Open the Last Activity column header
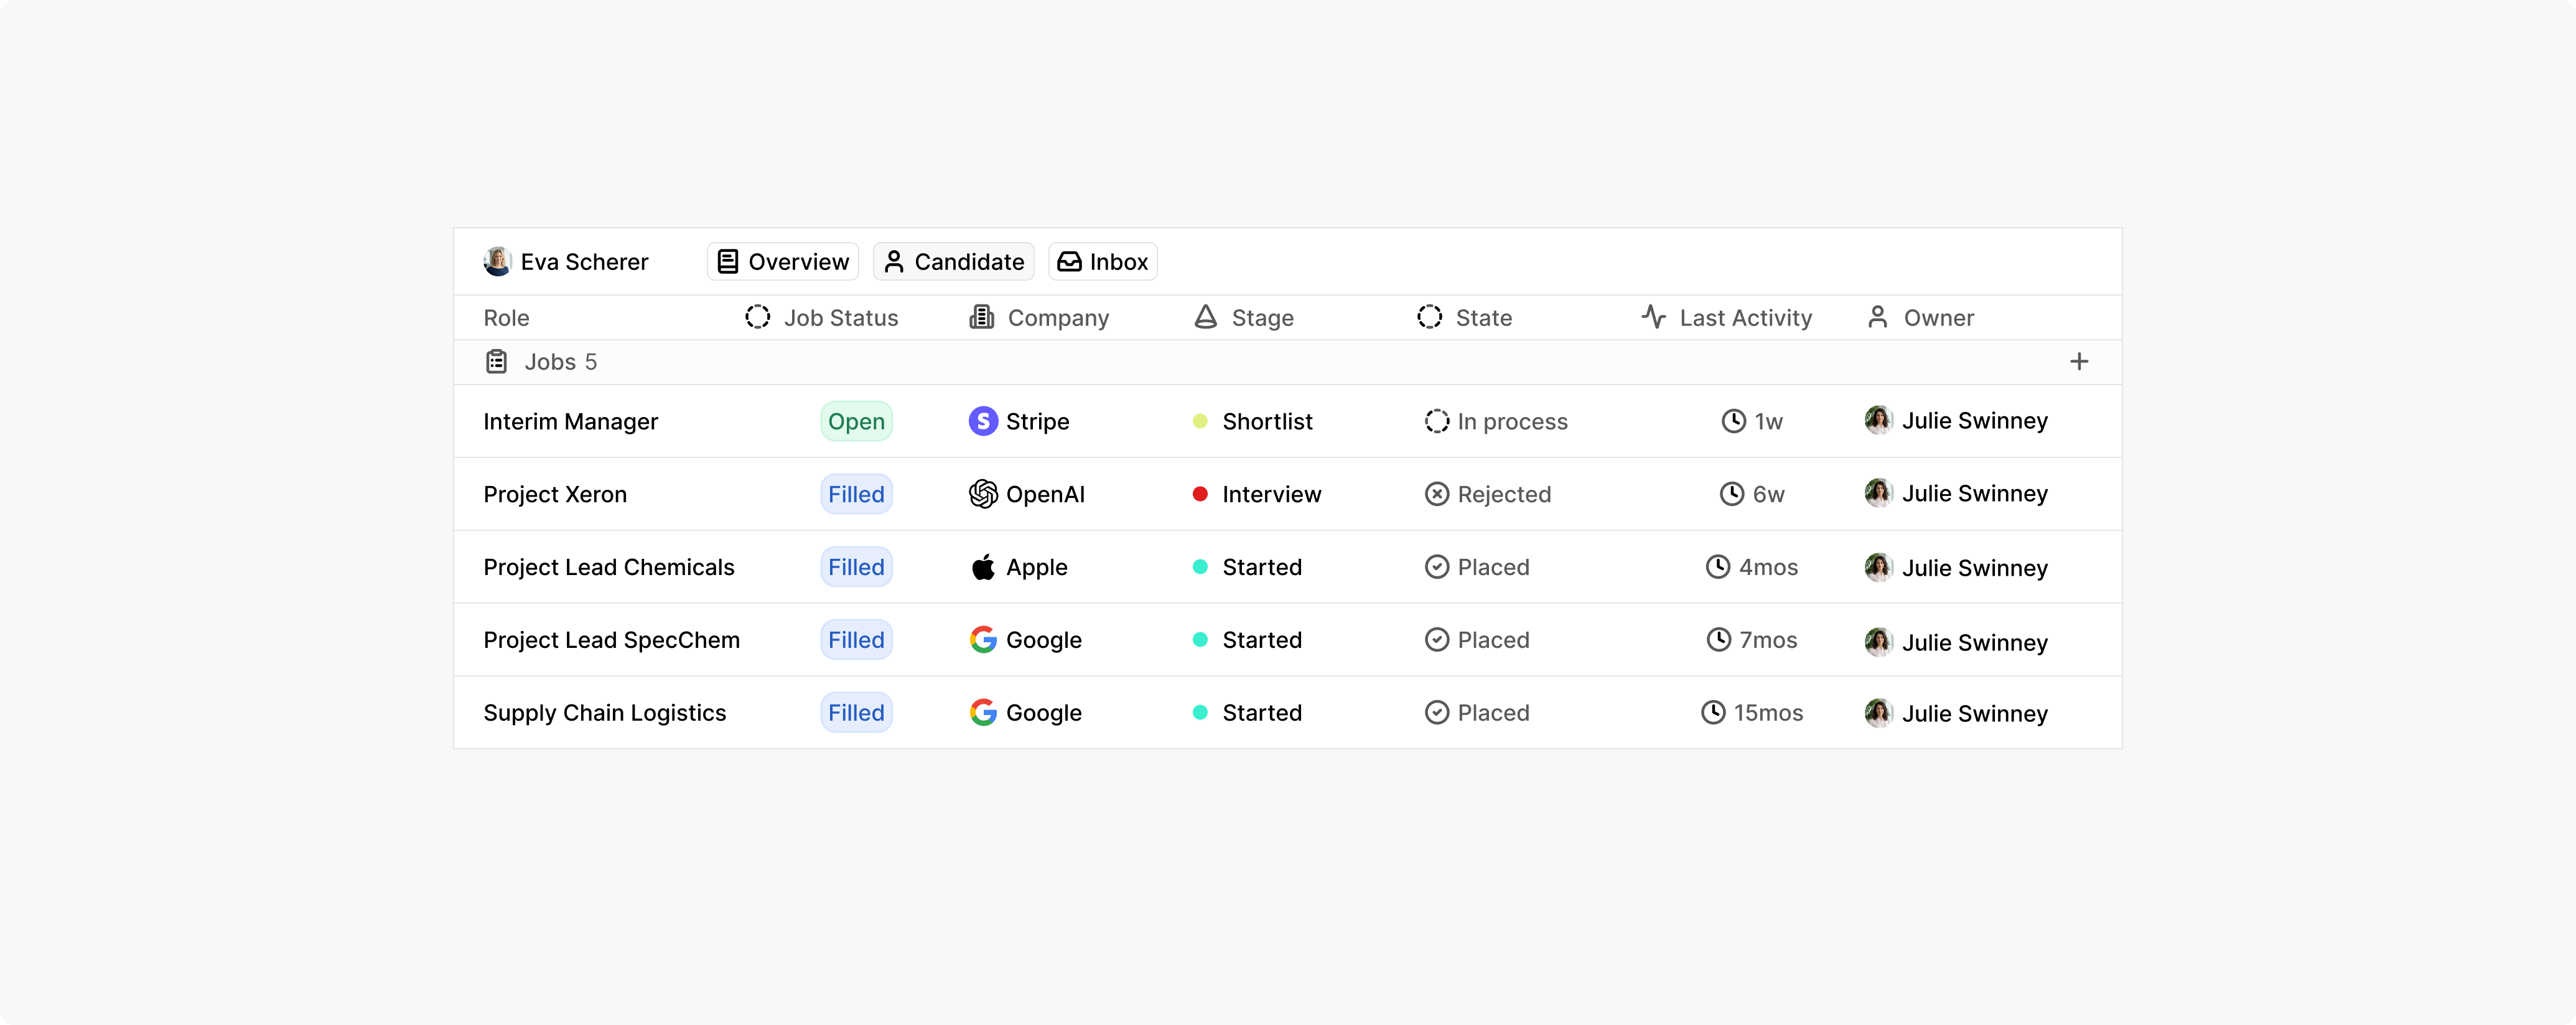This screenshot has height=1025, width=2576. coord(1727,317)
